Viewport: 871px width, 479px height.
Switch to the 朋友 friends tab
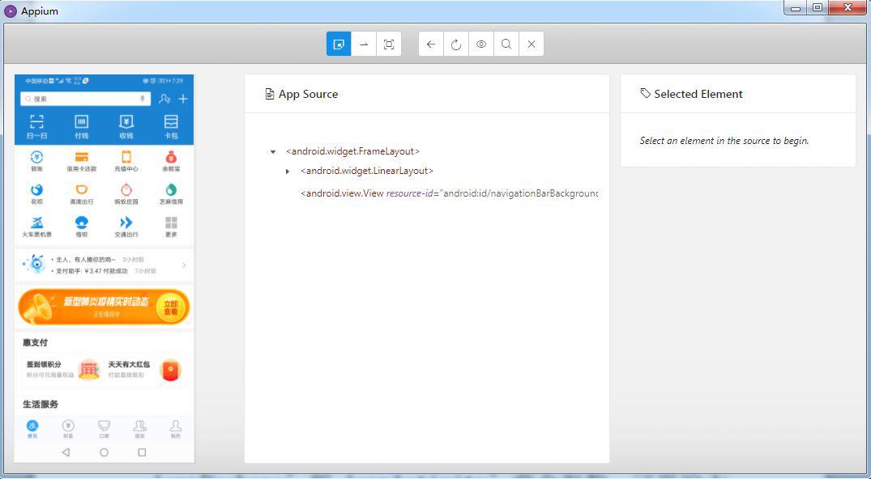pyautogui.click(x=139, y=429)
